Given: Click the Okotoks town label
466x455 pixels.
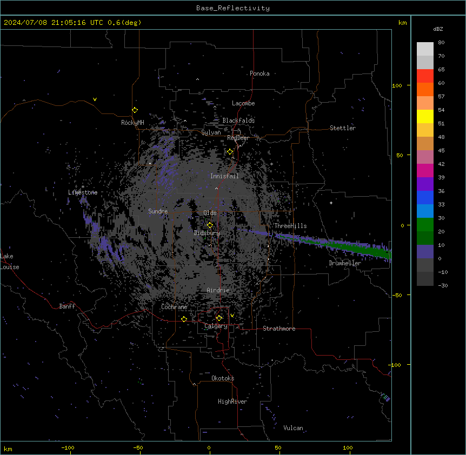Looking at the screenshot, I should tap(223, 378).
